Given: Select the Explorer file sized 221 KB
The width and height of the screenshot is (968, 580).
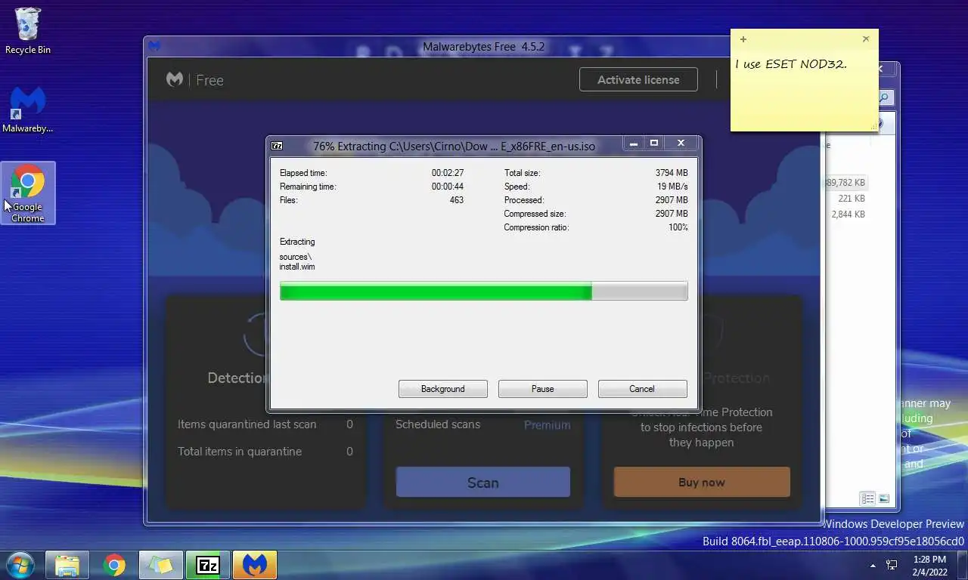Looking at the screenshot, I should 852,199.
